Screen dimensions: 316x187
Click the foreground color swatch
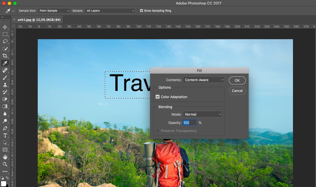(4, 183)
